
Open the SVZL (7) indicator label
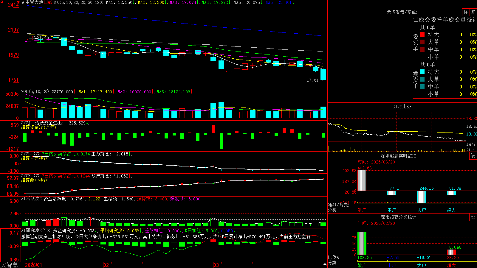[30, 154]
